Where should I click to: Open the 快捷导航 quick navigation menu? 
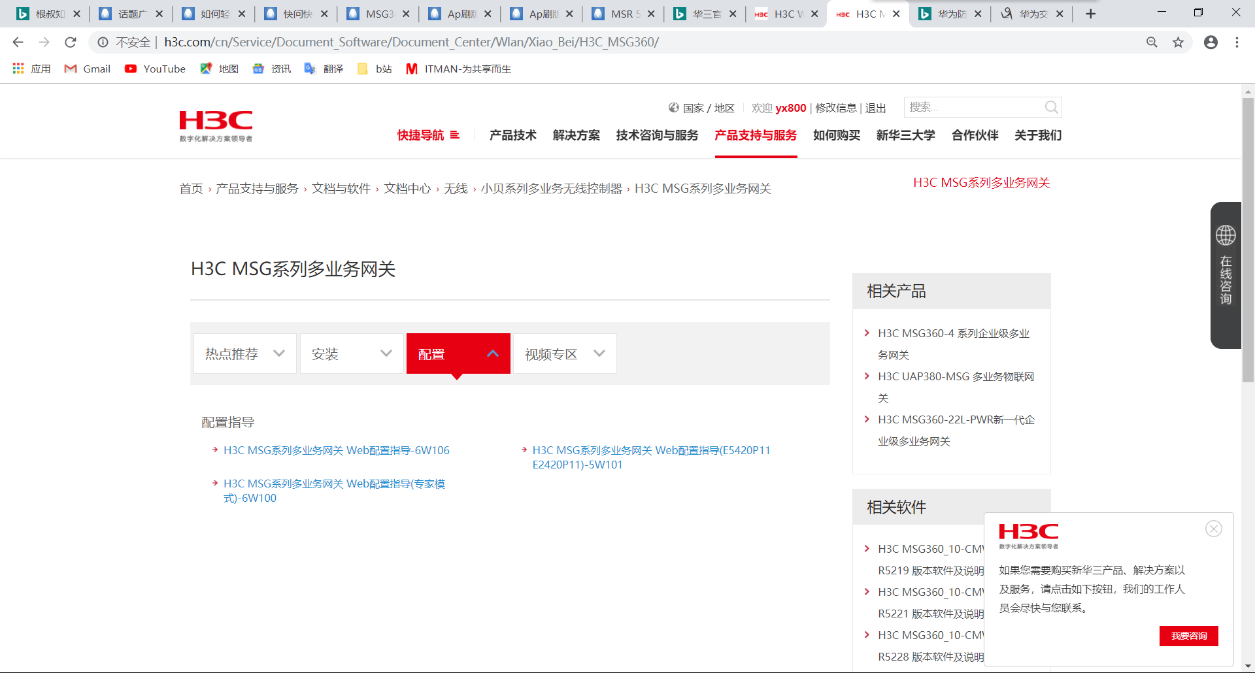(x=428, y=135)
